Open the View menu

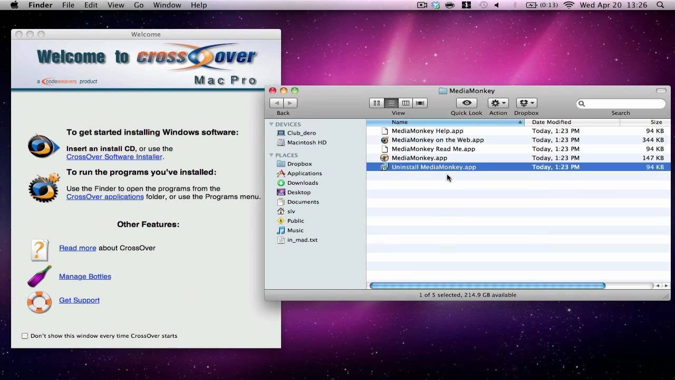coord(115,5)
